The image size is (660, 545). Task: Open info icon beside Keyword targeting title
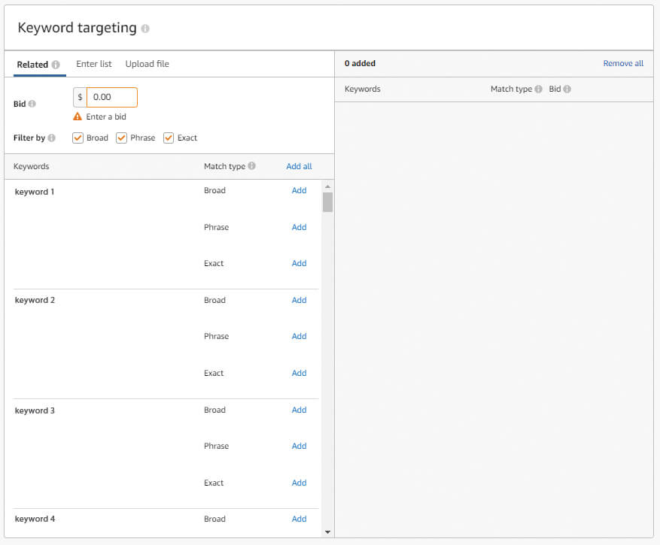(145, 29)
